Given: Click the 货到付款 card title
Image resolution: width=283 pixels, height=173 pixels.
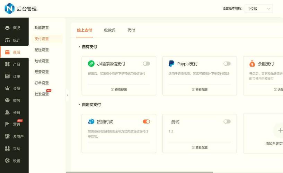Looking at the screenshot, I should 105,122.
